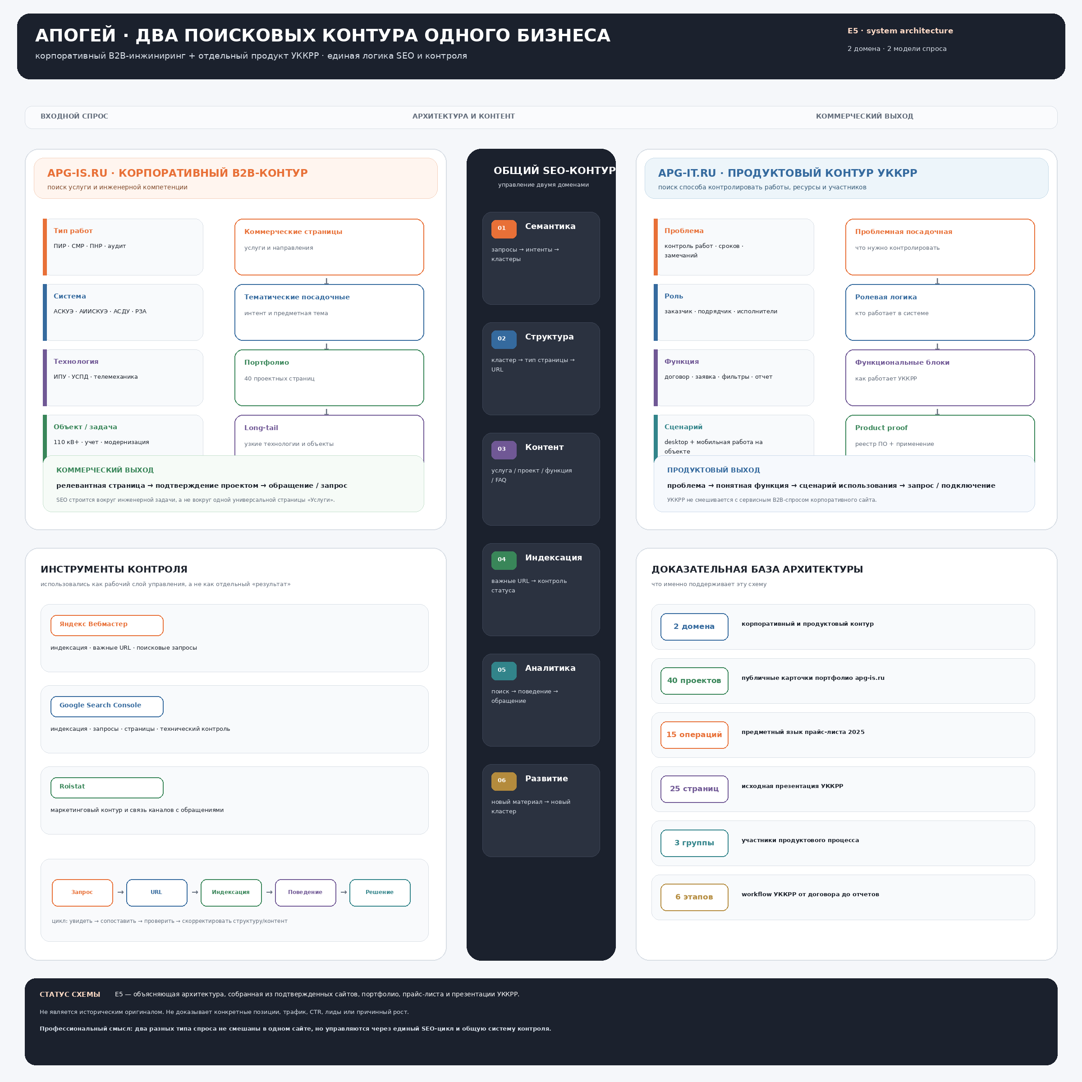Open the Портфолио card with 40 project pages
This screenshot has height=1082, width=1082.
[329, 378]
